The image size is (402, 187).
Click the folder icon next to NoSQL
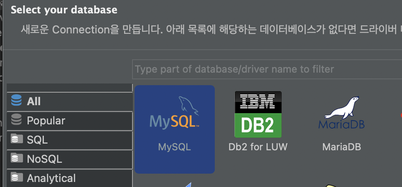click(x=17, y=158)
